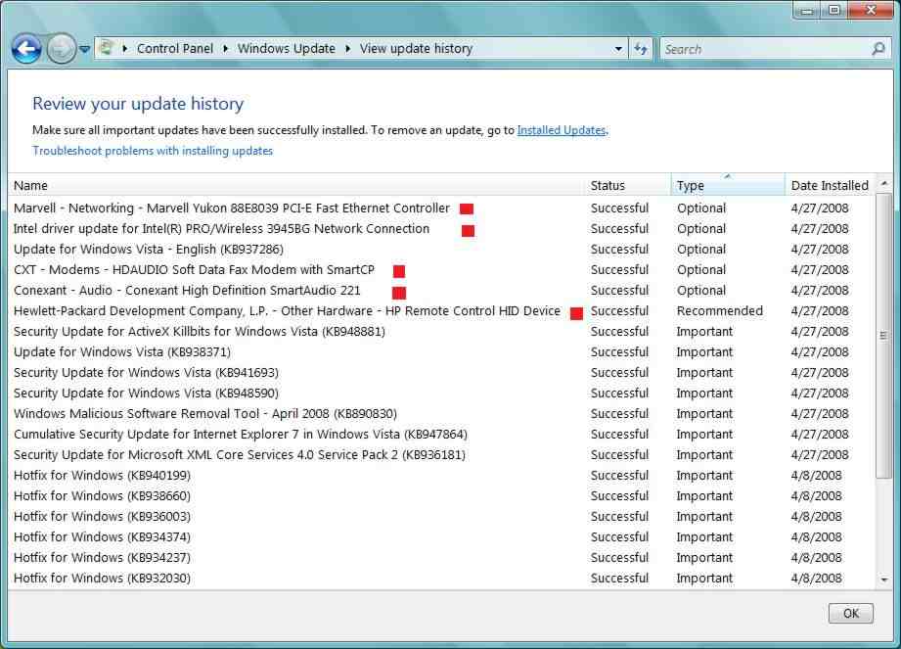The image size is (901, 649).
Task: Sort by the Date Installed column header
Action: [831, 185]
